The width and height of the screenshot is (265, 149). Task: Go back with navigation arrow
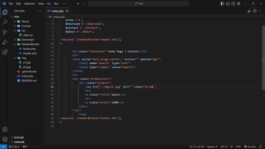coord(78,4)
